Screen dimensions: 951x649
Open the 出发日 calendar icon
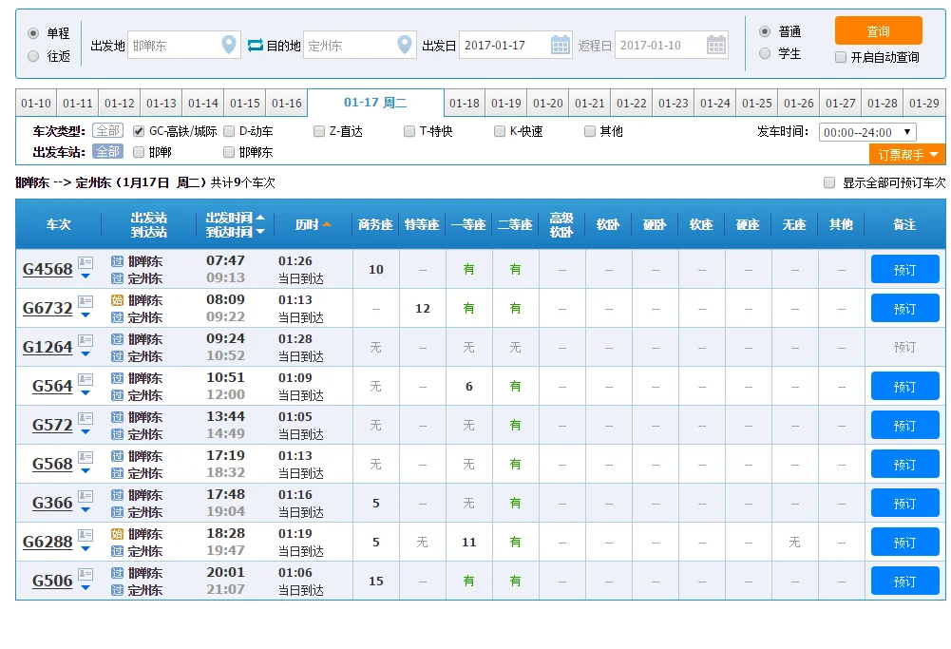pos(561,43)
